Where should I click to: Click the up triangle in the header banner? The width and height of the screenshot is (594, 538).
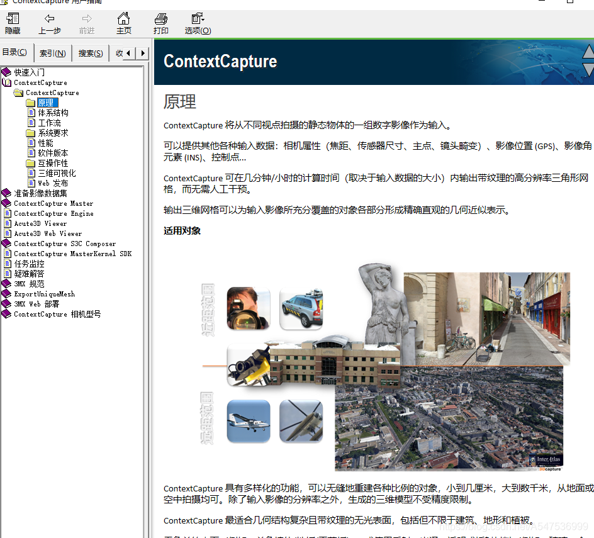(588, 52)
